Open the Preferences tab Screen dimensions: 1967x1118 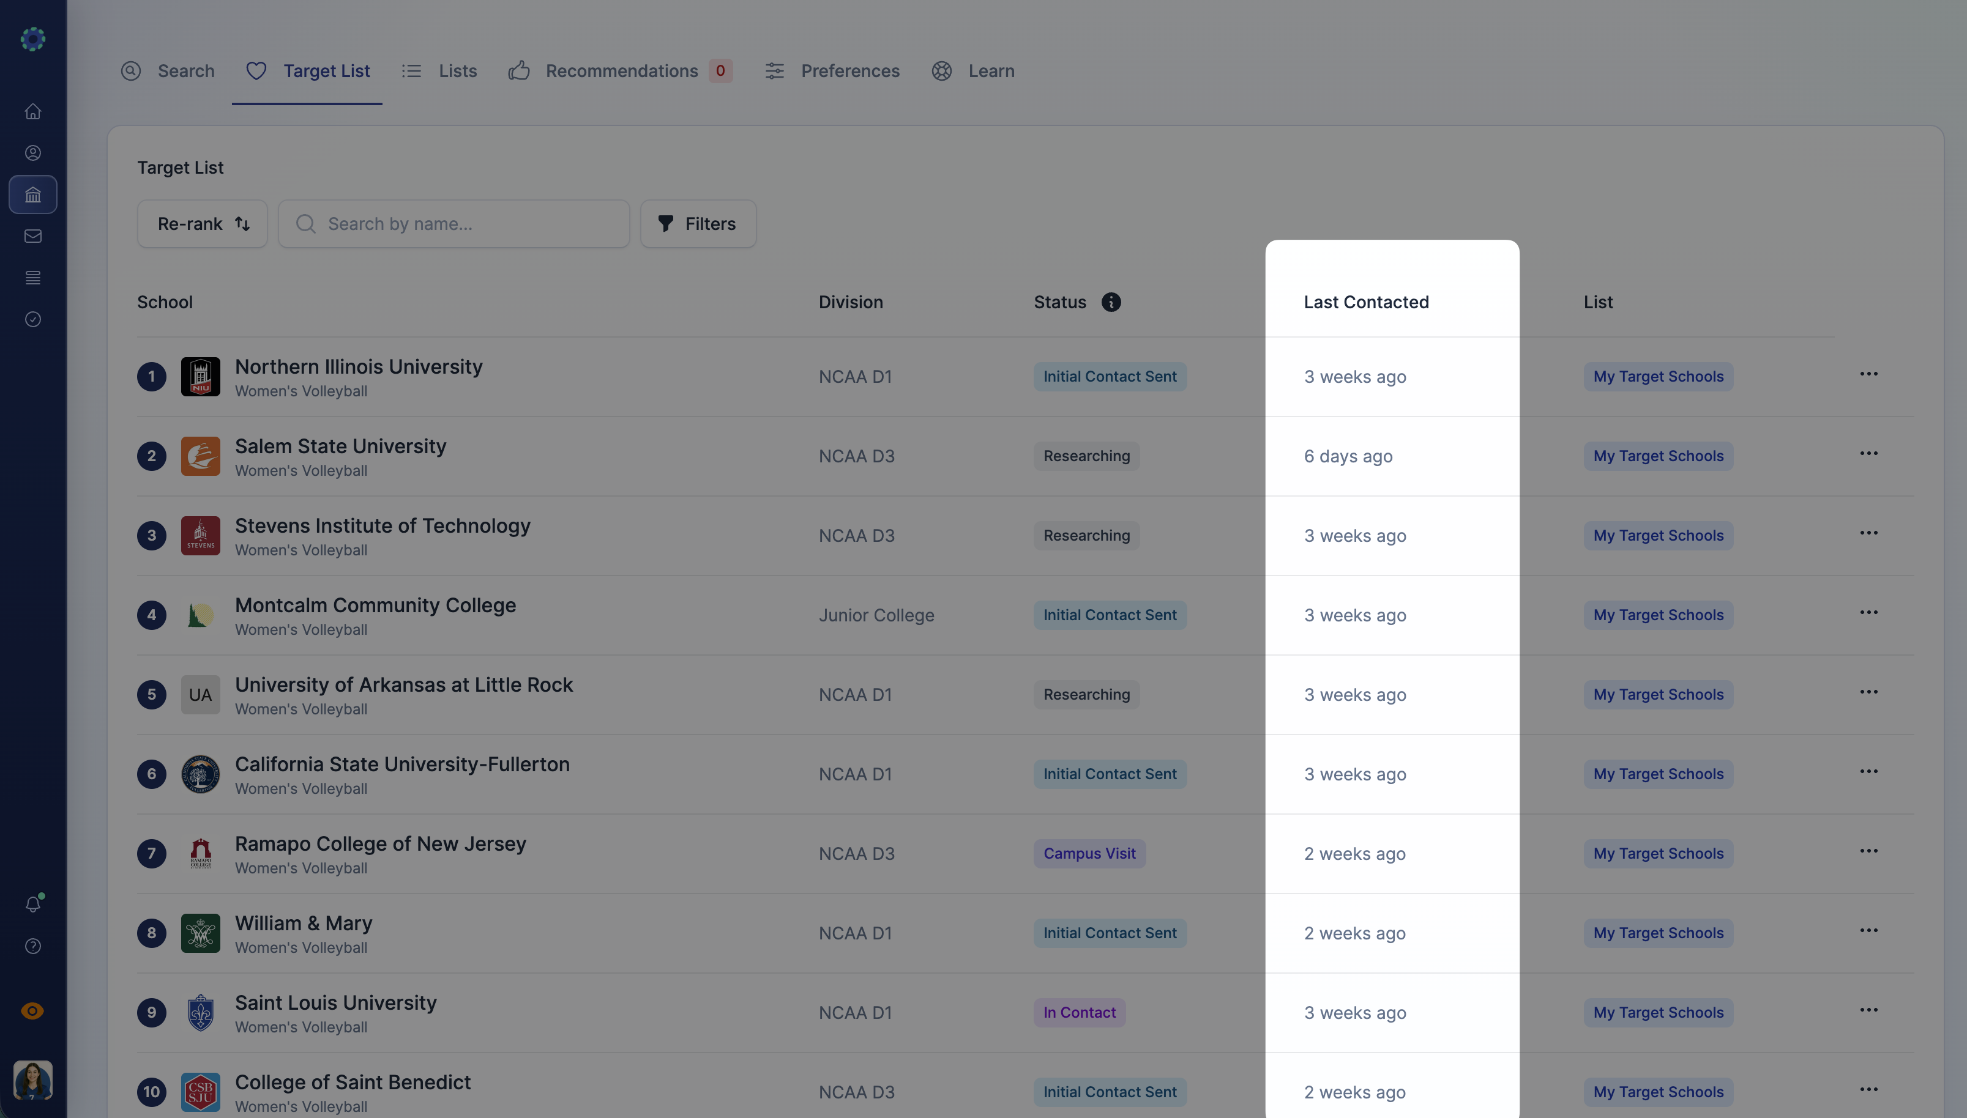831,71
